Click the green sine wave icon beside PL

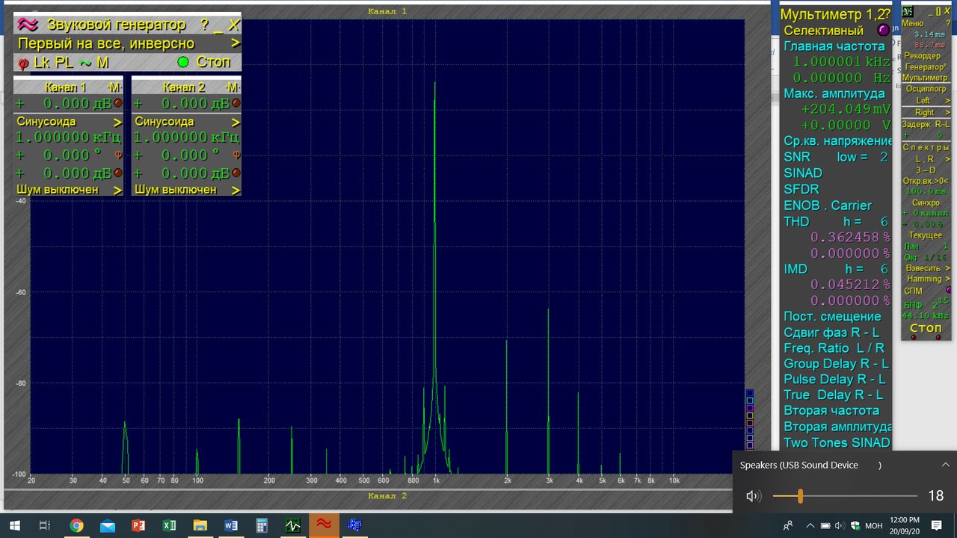pos(85,63)
